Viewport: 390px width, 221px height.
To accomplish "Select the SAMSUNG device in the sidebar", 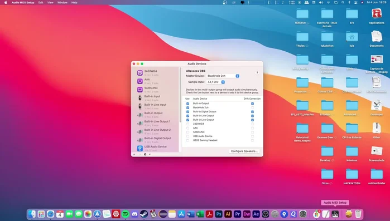I will 156,90.
